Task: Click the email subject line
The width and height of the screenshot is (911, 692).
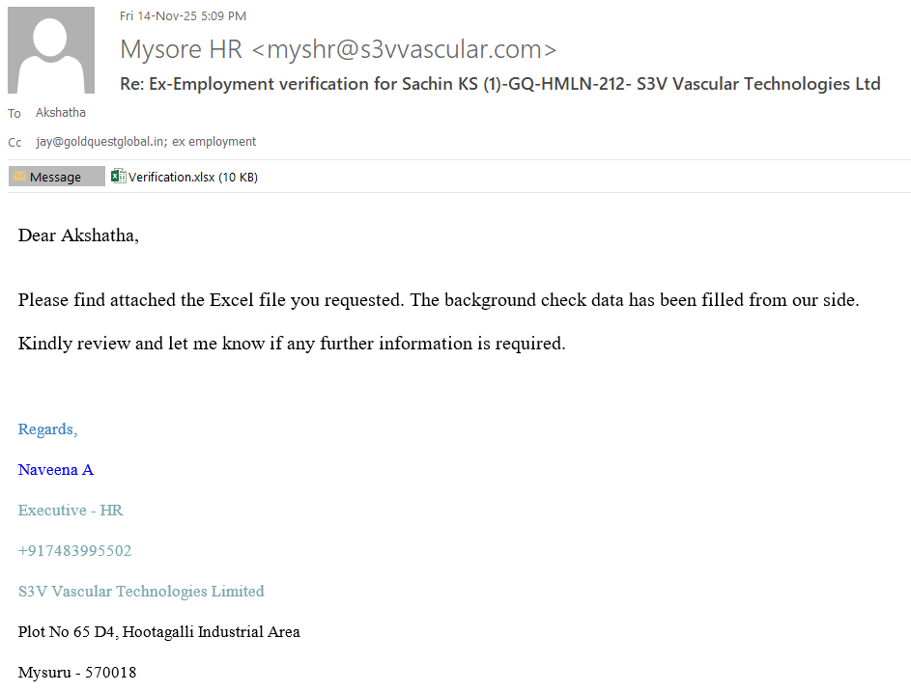Action: [x=499, y=84]
